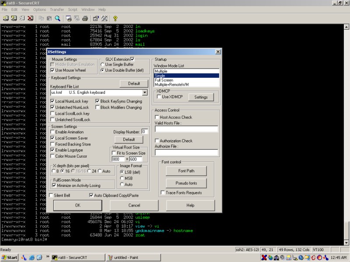This screenshot has height=262, width=350.
Task: Click the Disconnect session toolbar icon
Action: point(30,18)
